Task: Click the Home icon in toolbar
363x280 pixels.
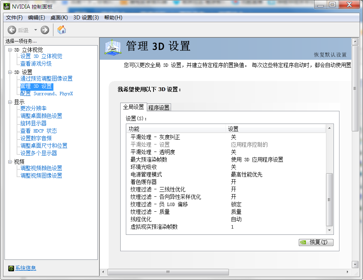Action: pos(62,30)
